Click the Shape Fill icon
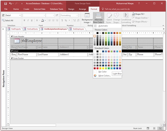 133,14
